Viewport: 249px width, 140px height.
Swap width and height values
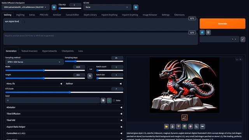(90, 76)
